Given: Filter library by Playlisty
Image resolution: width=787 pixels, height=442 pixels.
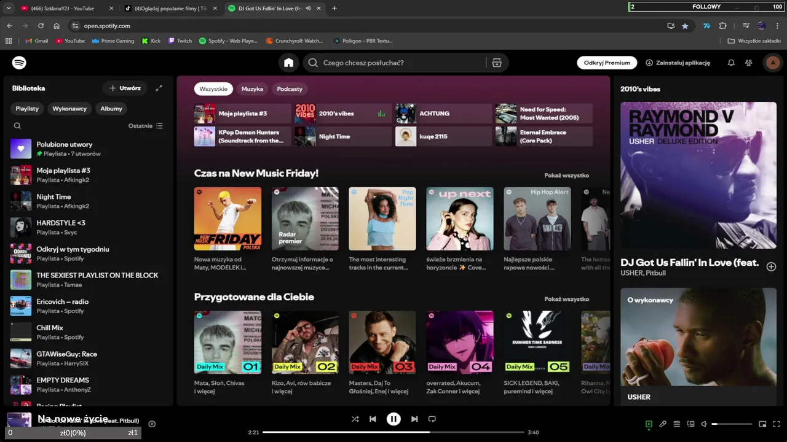Looking at the screenshot, I should (x=27, y=109).
